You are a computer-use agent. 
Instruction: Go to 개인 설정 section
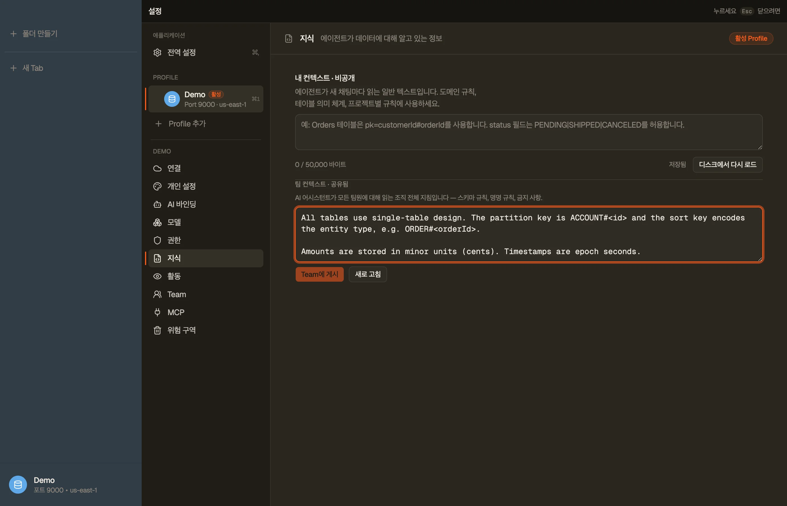206,186
